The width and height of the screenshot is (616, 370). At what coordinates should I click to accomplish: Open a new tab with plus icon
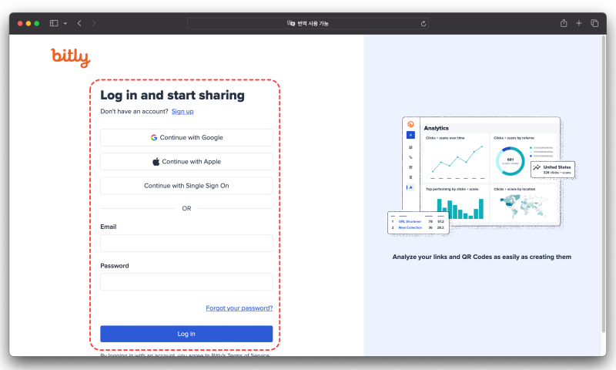[x=579, y=23]
